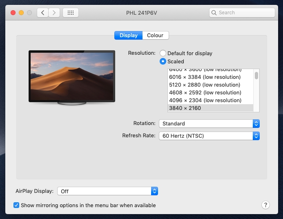The width and height of the screenshot is (283, 219).
Task: Click the resolution list scrollbar thumb
Action: coord(256,76)
